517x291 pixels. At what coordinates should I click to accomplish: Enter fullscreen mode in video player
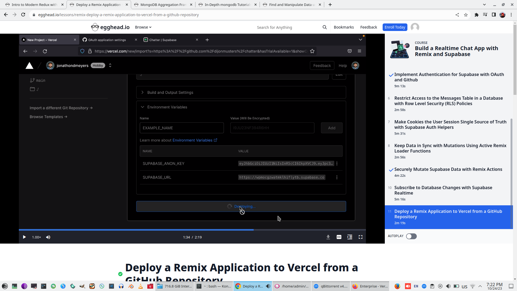361,237
